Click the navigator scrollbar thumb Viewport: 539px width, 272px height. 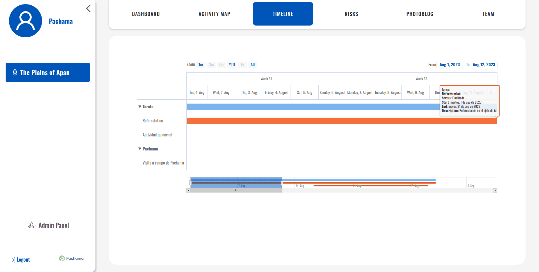click(236, 191)
